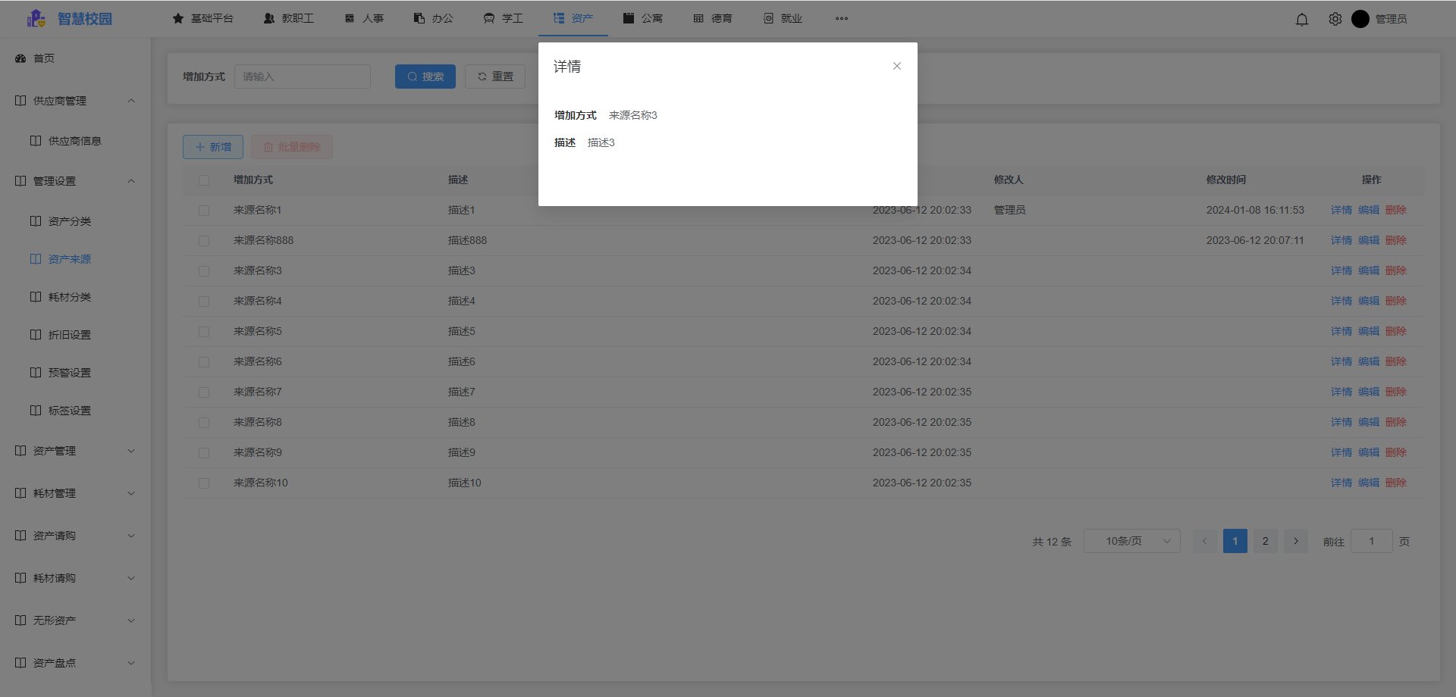Check the checkbox for 来源名称1 row
Image resolution: width=1456 pixels, height=697 pixels.
(203, 210)
